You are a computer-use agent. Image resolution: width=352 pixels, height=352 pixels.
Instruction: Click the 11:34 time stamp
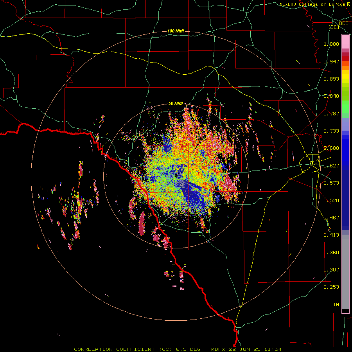coord(273,349)
